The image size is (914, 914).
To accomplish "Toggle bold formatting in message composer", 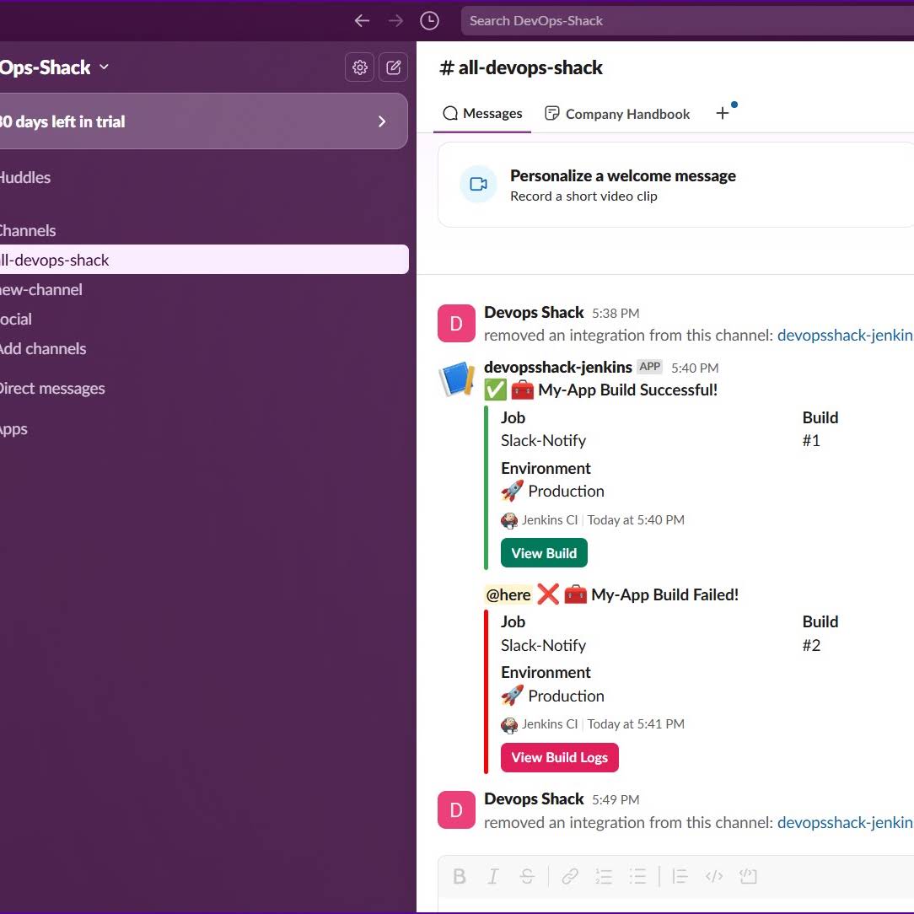I will pyautogui.click(x=460, y=876).
